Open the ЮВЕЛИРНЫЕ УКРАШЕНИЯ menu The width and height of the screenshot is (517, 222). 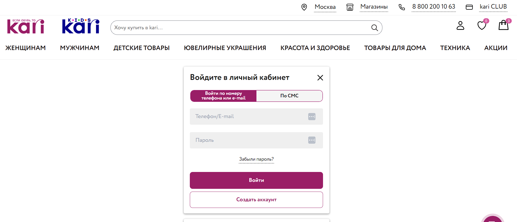225,48
